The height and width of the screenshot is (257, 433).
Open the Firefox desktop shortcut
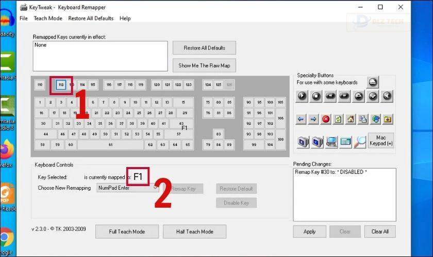click(x=7, y=153)
